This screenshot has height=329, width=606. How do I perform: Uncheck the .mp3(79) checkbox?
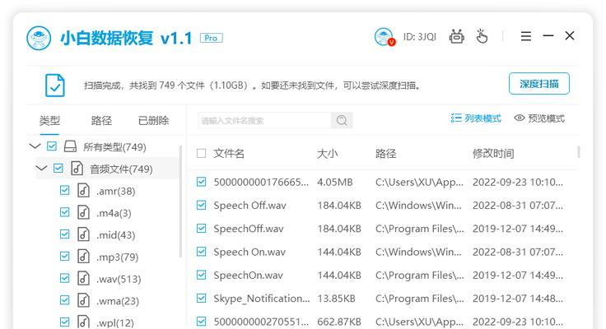pos(64,257)
